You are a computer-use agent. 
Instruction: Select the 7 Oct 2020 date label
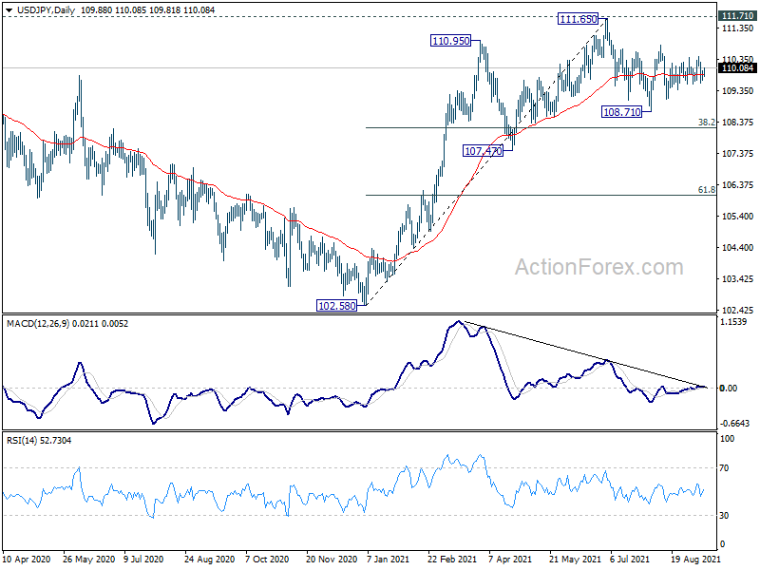(x=269, y=560)
